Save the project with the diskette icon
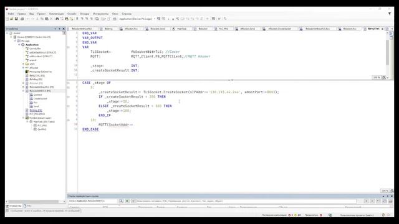 click(16, 19)
